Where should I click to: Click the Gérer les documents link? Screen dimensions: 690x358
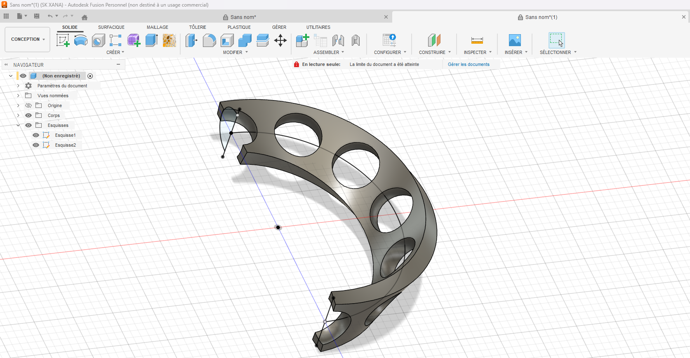click(x=469, y=64)
